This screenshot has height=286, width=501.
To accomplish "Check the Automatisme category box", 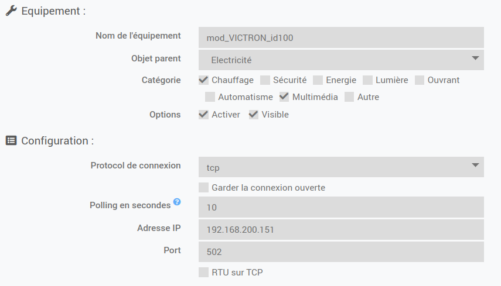I will (210, 97).
